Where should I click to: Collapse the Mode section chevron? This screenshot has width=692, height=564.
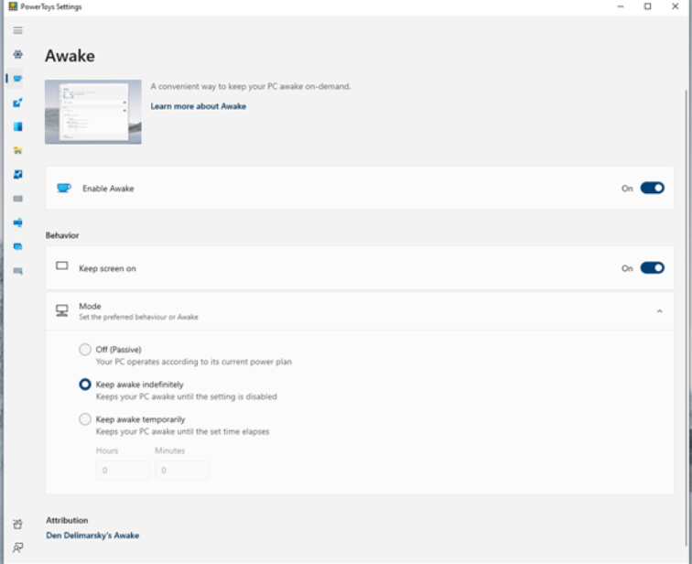(659, 311)
